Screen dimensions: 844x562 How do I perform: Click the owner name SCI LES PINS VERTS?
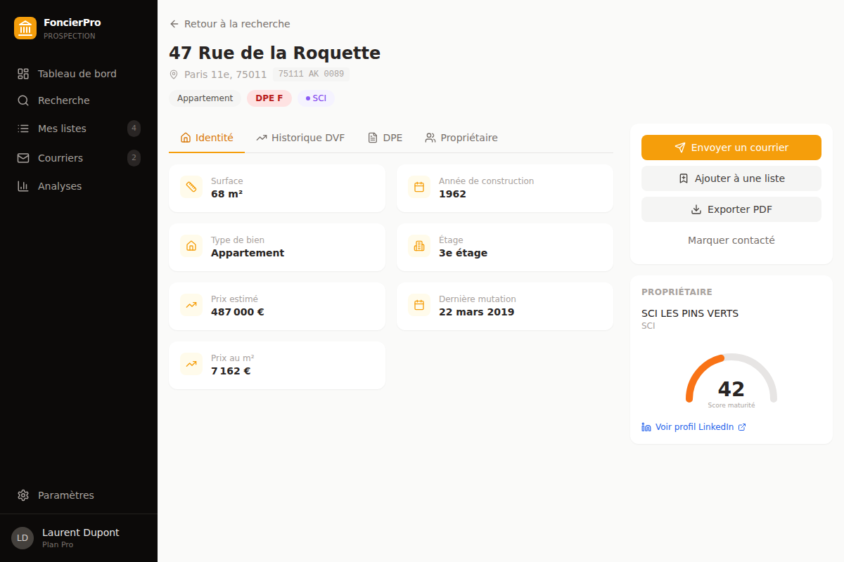pyautogui.click(x=690, y=313)
